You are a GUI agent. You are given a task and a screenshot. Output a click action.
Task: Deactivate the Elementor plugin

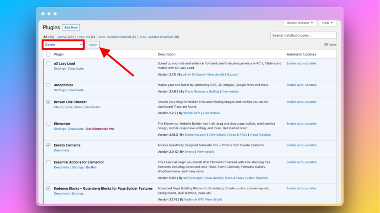76,129
